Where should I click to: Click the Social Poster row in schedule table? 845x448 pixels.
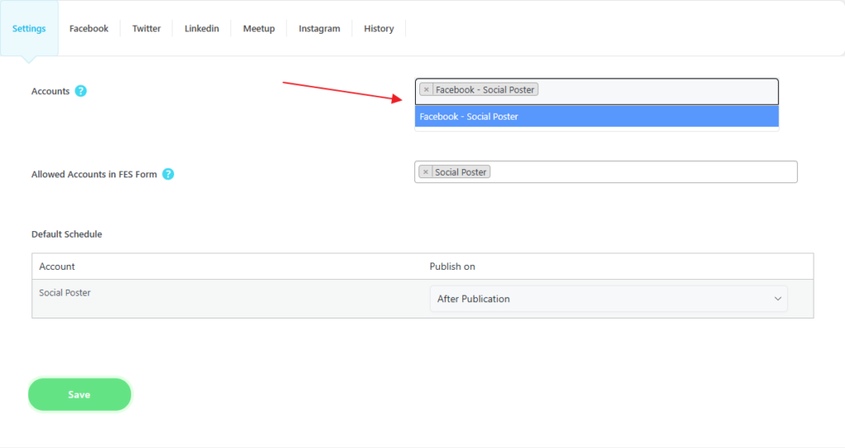click(x=65, y=293)
